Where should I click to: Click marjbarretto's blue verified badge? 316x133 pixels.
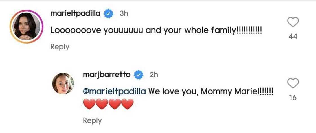(x=139, y=75)
